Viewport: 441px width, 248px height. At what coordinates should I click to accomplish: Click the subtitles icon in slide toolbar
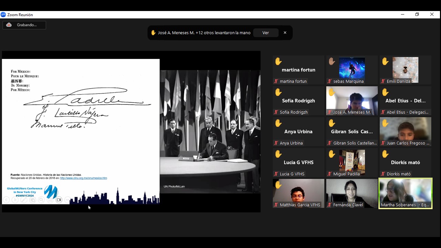pos(50,200)
